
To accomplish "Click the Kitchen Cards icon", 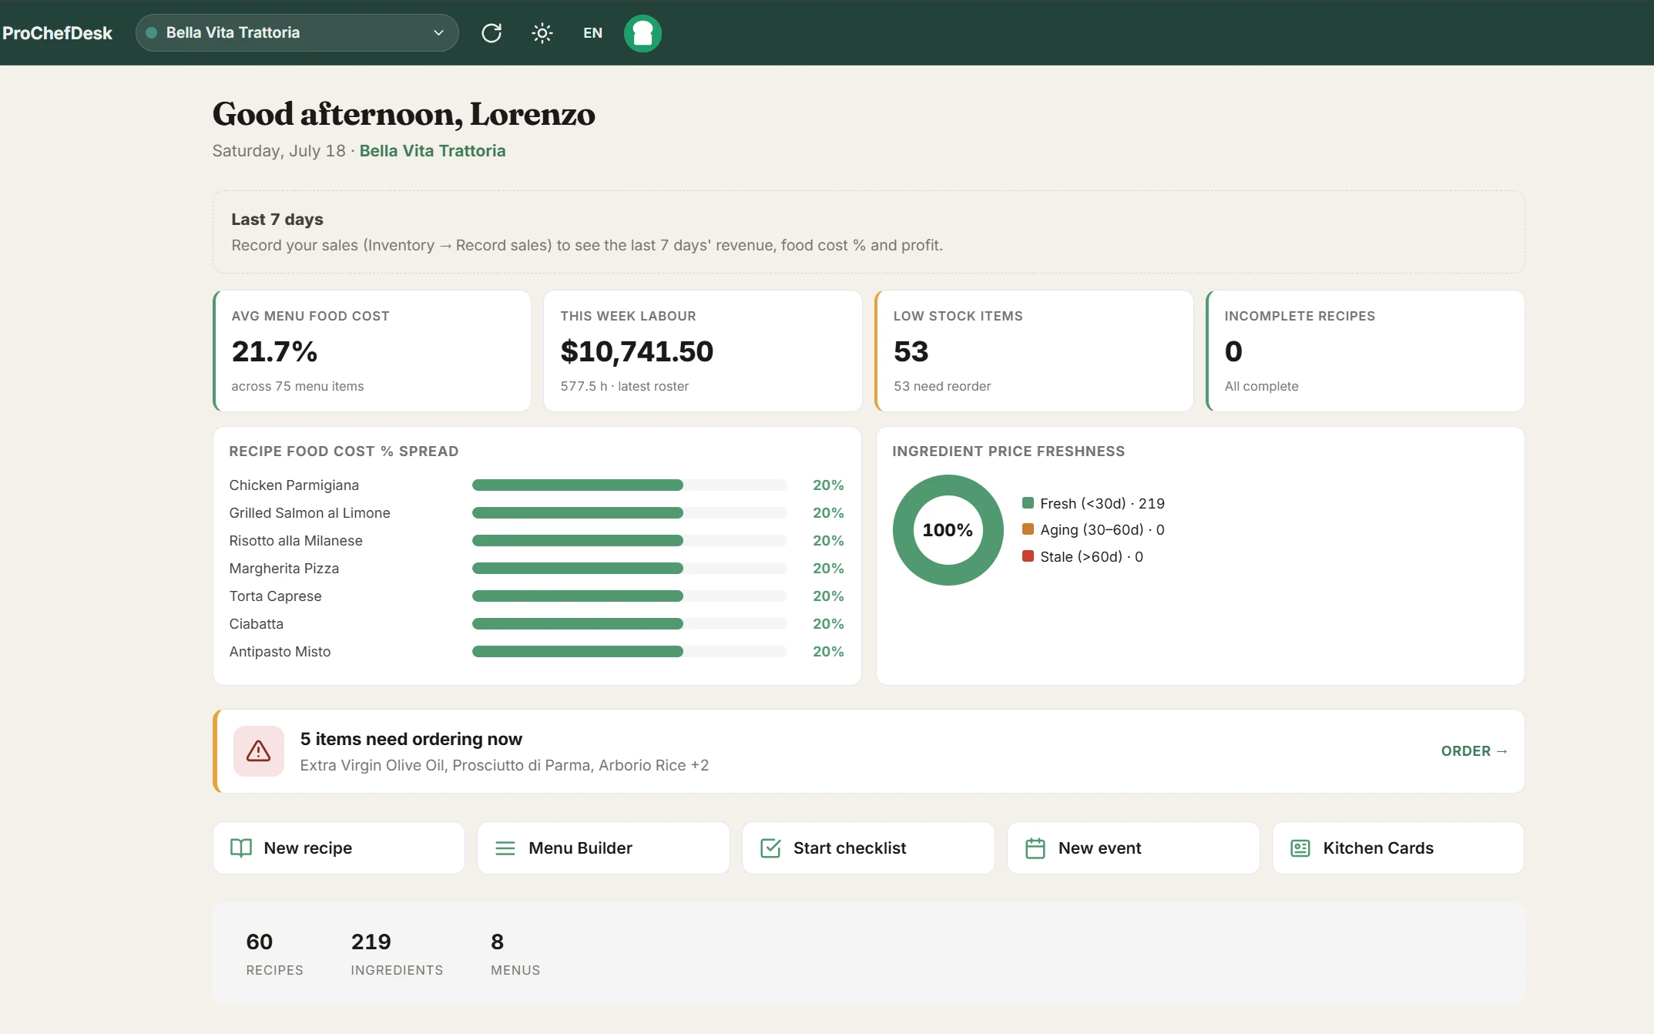I will click(1300, 848).
